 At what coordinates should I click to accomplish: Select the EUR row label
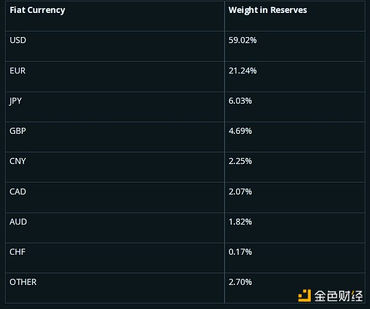click(17, 71)
